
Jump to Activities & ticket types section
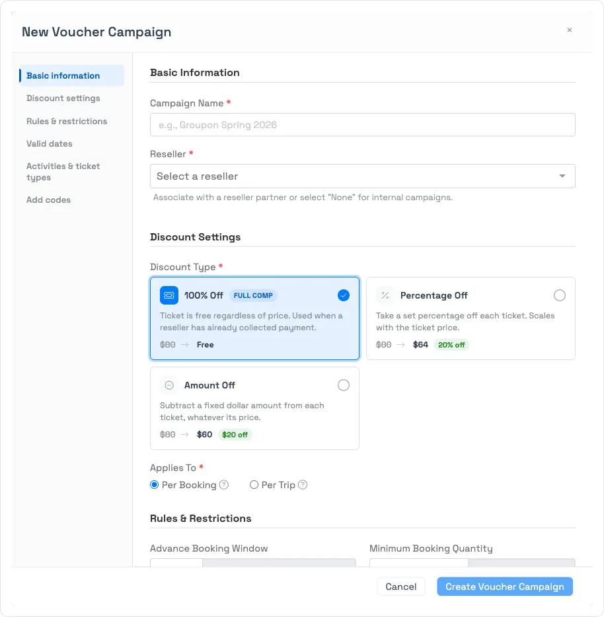click(x=63, y=172)
